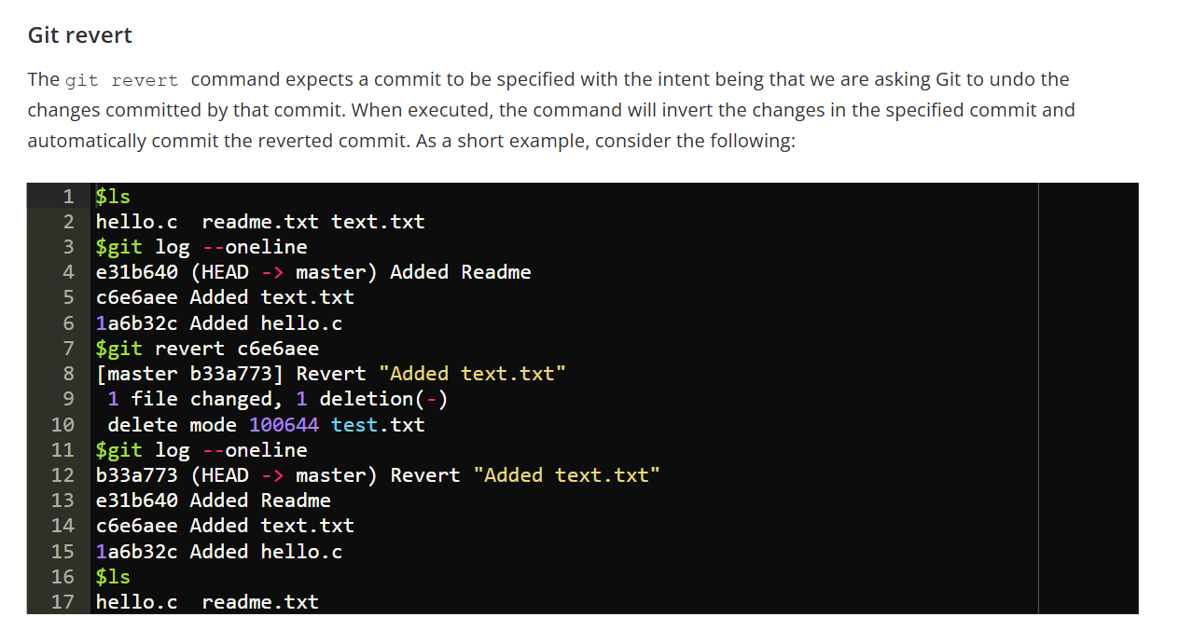The image size is (1179, 631).
Task: Click "readme.txt" on the last code line
Action: (260, 602)
